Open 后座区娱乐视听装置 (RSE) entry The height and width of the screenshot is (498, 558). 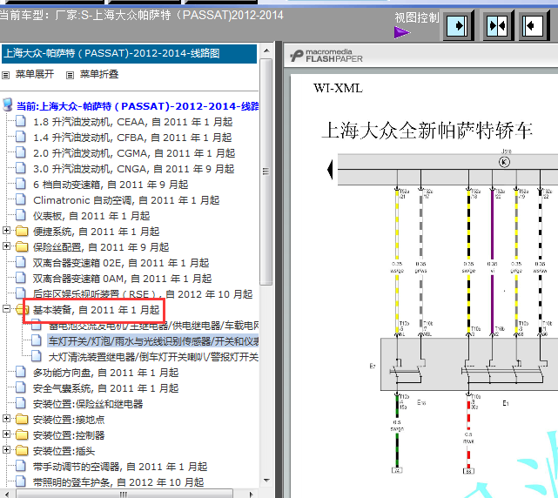pyautogui.click(x=143, y=294)
